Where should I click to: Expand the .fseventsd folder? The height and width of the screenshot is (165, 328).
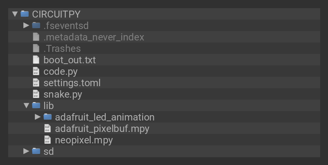[26, 25]
